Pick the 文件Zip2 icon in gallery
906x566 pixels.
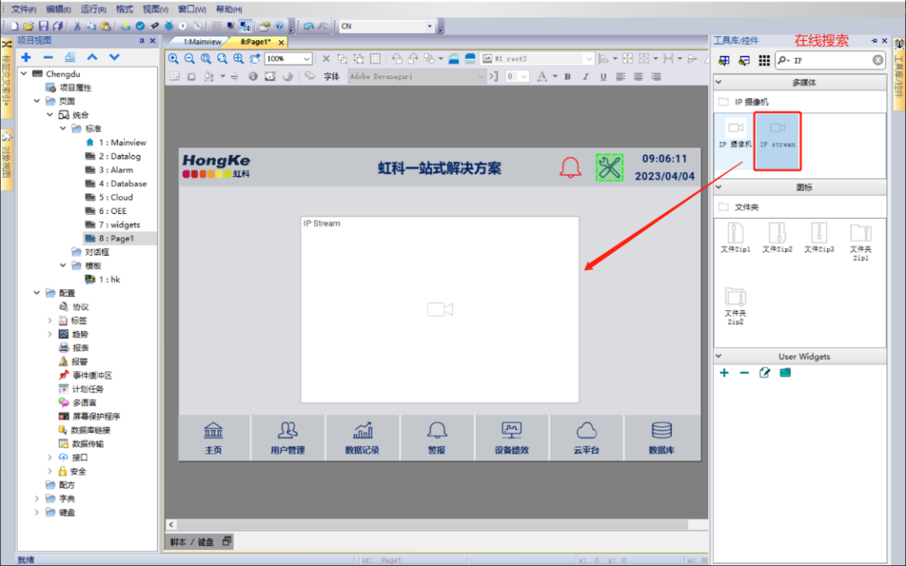tap(777, 237)
